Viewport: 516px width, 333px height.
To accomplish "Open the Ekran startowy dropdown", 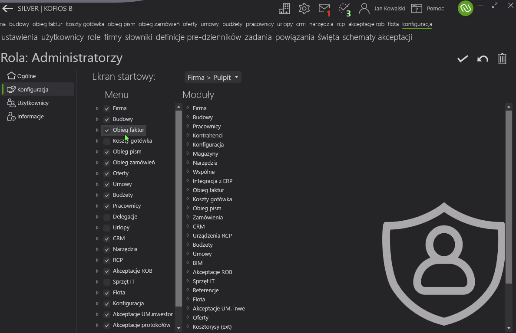I will 212,77.
